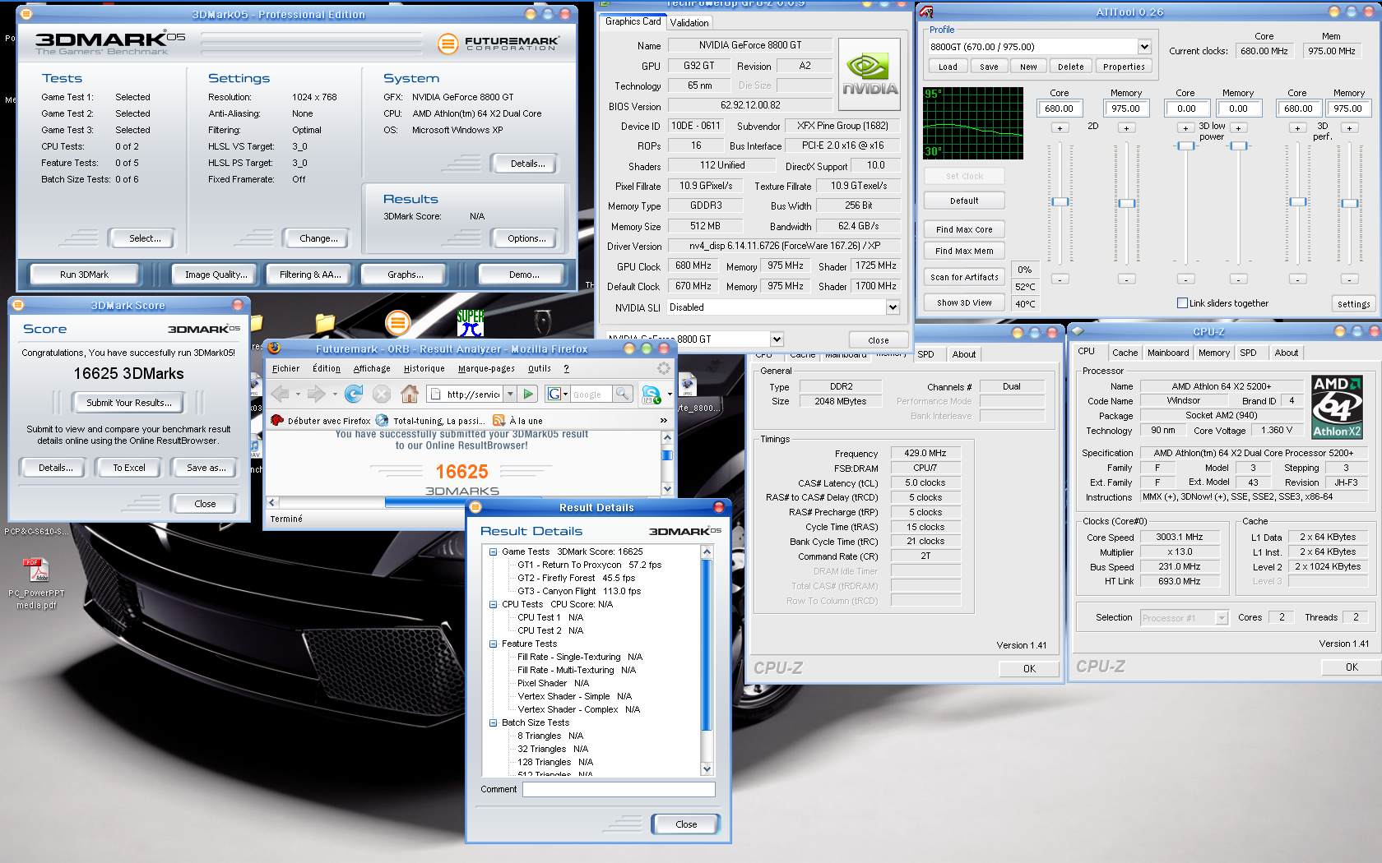Open the Fichier menu in Firefox

tap(285, 369)
